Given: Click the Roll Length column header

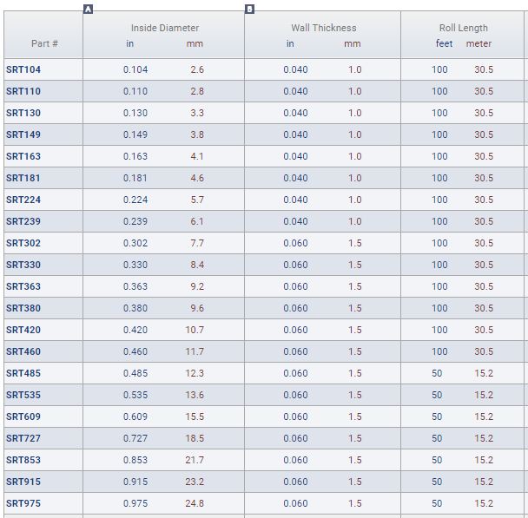Looking at the screenshot, I should (463, 28).
